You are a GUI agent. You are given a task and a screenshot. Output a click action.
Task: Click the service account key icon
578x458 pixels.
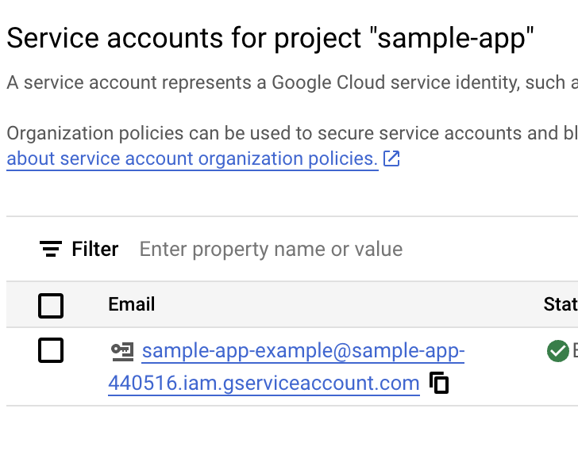point(122,351)
